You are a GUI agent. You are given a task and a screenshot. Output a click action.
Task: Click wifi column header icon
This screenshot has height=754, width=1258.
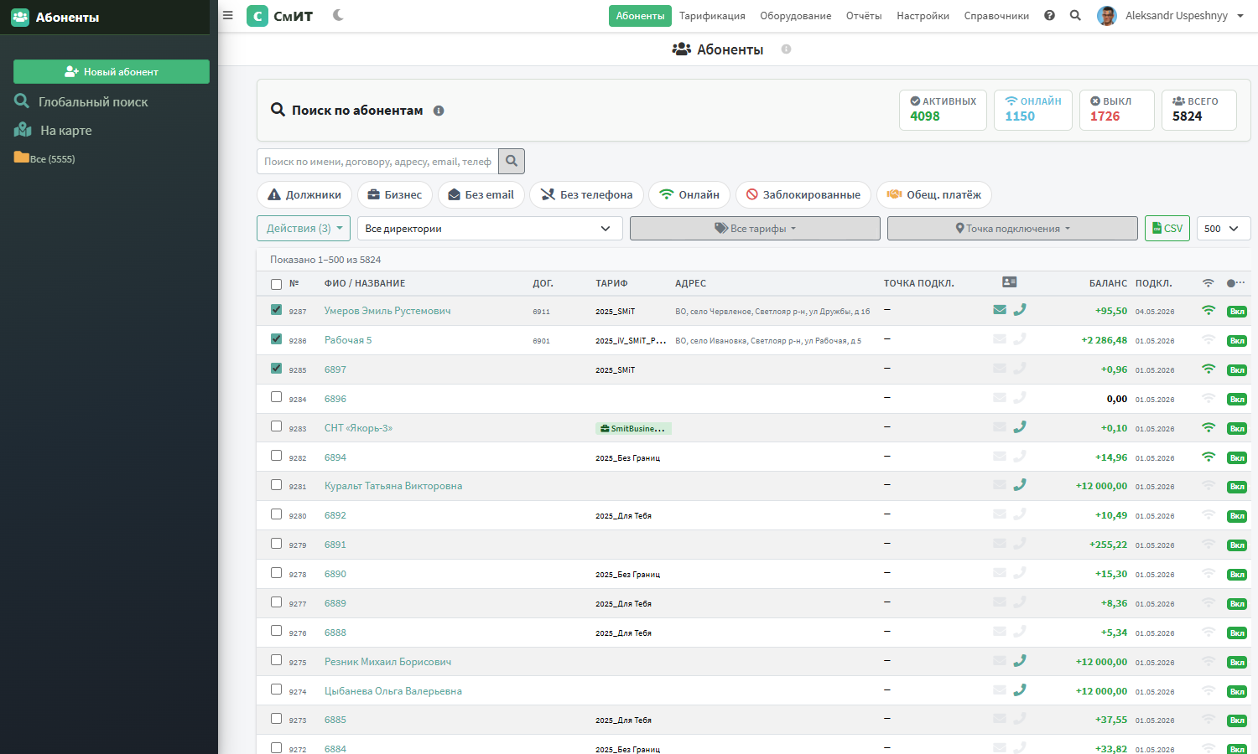click(x=1209, y=283)
